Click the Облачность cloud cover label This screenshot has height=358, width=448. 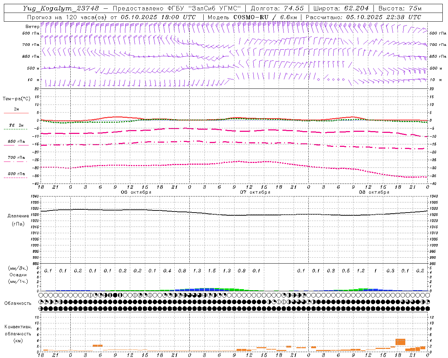(x=18, y=303)
